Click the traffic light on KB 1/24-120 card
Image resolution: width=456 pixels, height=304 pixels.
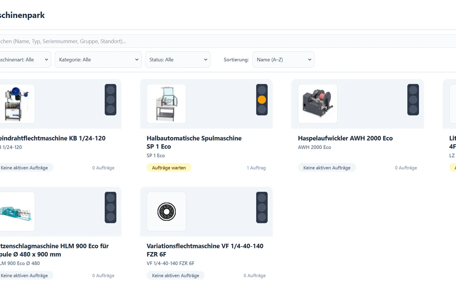click(x=111, y=100)
